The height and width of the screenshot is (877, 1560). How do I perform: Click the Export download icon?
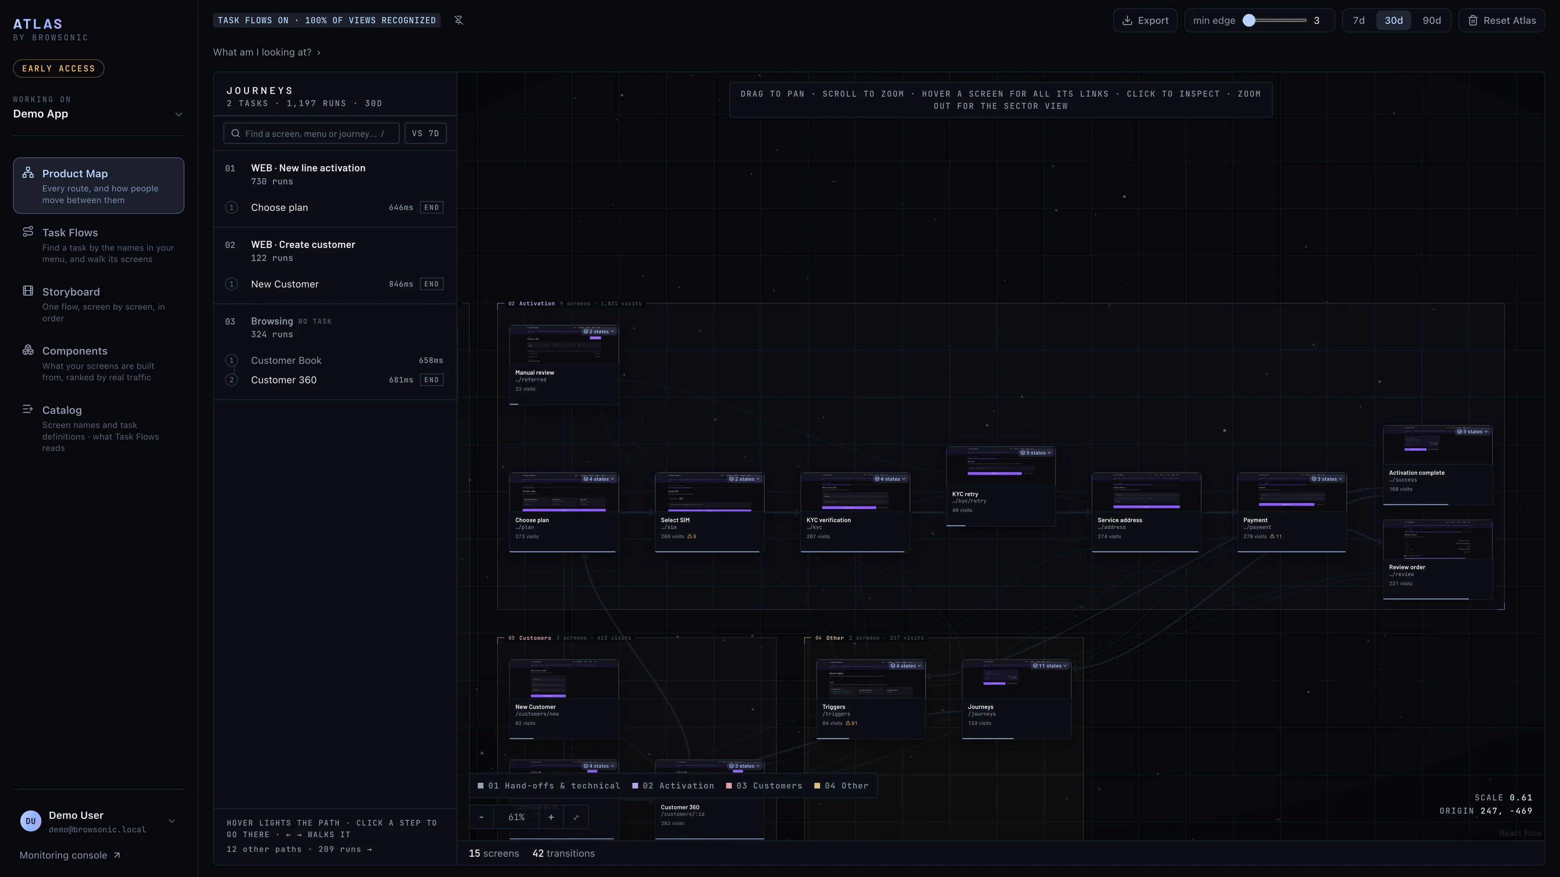pos(1127,21)
